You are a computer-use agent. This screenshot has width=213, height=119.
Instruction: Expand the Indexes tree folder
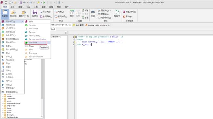[x=2, y=96]
